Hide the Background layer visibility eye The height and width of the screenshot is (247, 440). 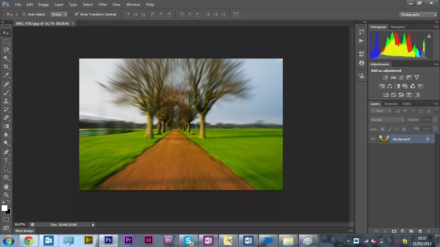(x=373, y=139)
